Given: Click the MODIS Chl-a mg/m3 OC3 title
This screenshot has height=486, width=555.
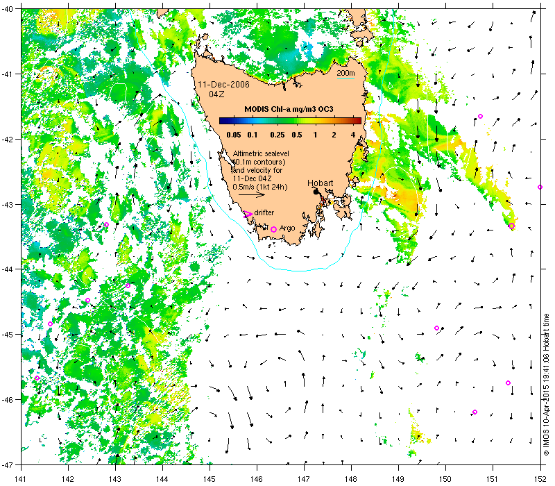Looking at the screenshot, I should [x=289, y=109].
